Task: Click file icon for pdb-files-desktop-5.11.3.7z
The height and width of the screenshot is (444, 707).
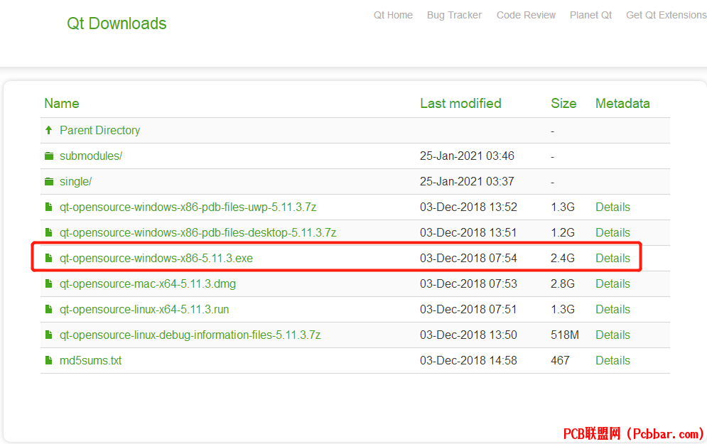Action: [x=49, y=232]
